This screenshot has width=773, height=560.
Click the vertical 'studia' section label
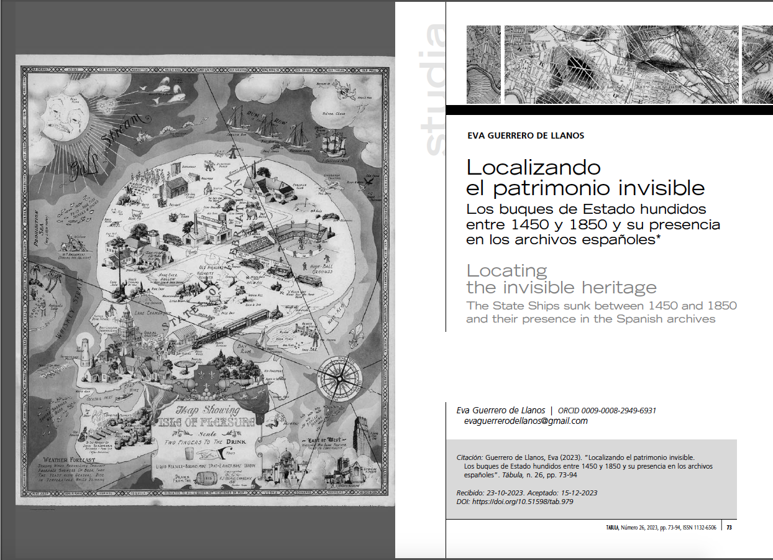coord(433,90)
